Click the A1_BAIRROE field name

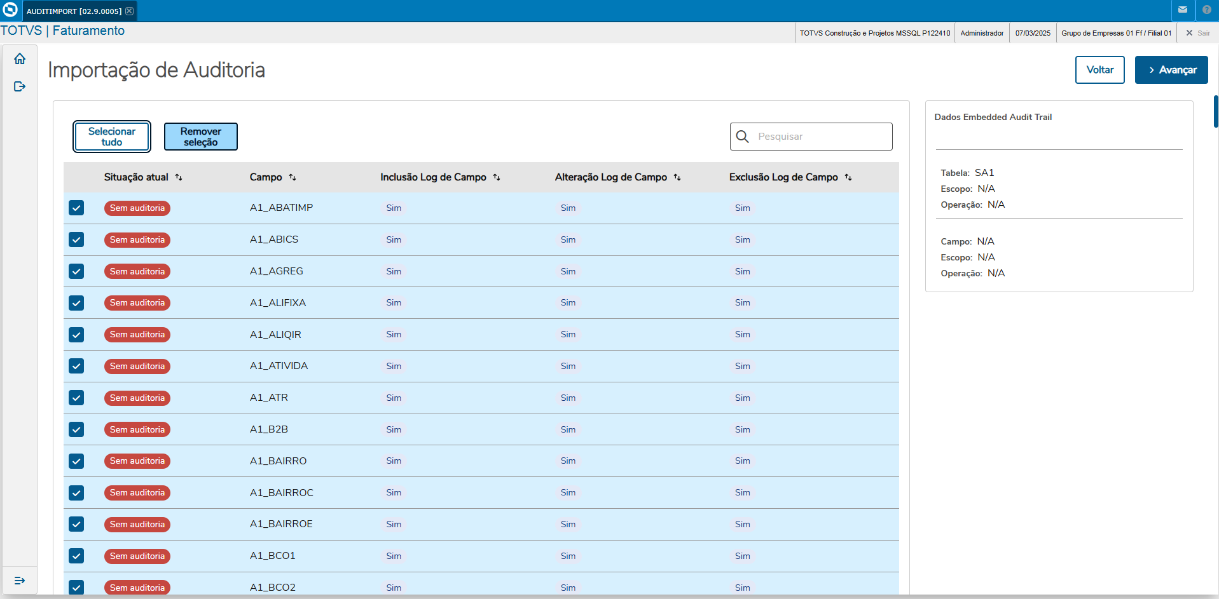point(281,524)
